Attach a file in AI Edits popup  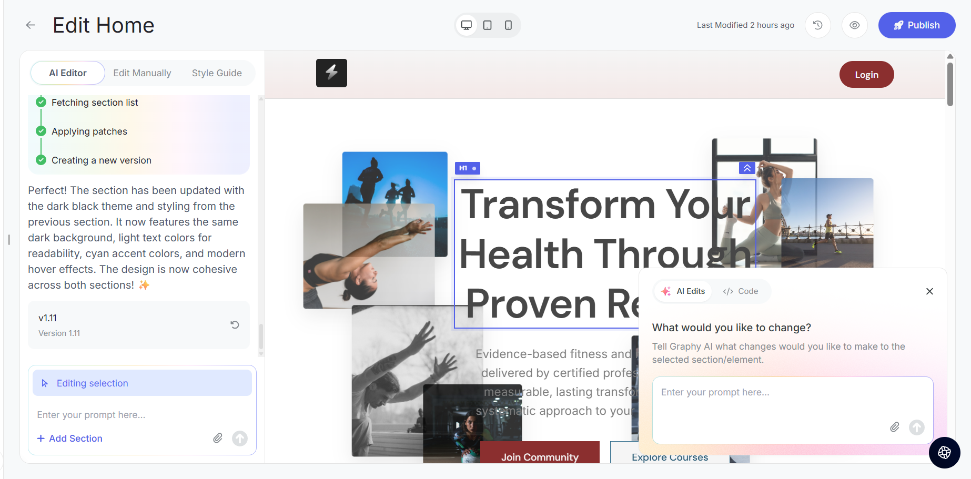click(x=895, y=427)
